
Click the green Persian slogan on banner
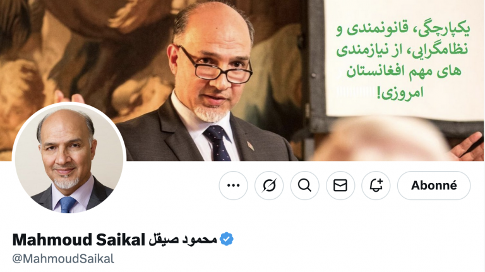click(403, 61)
